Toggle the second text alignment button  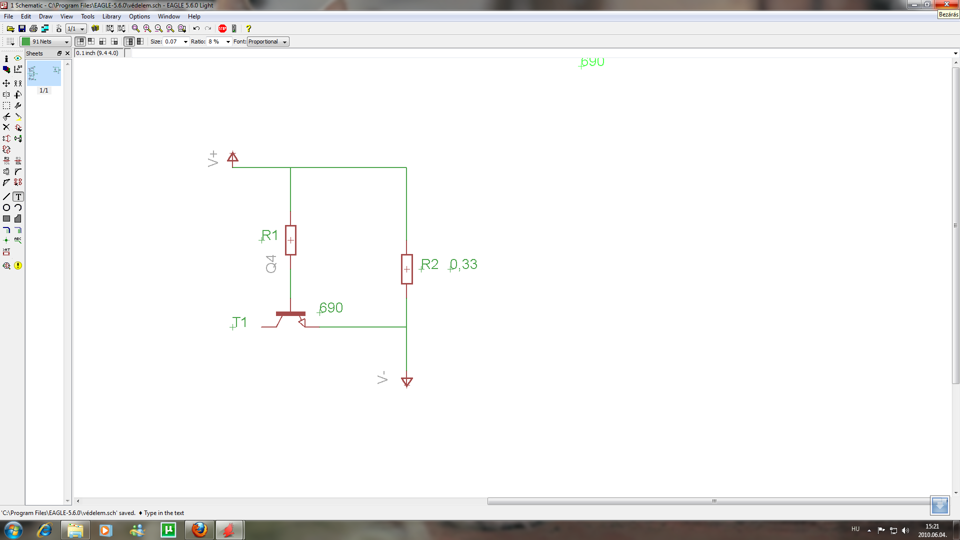(91, 41)
